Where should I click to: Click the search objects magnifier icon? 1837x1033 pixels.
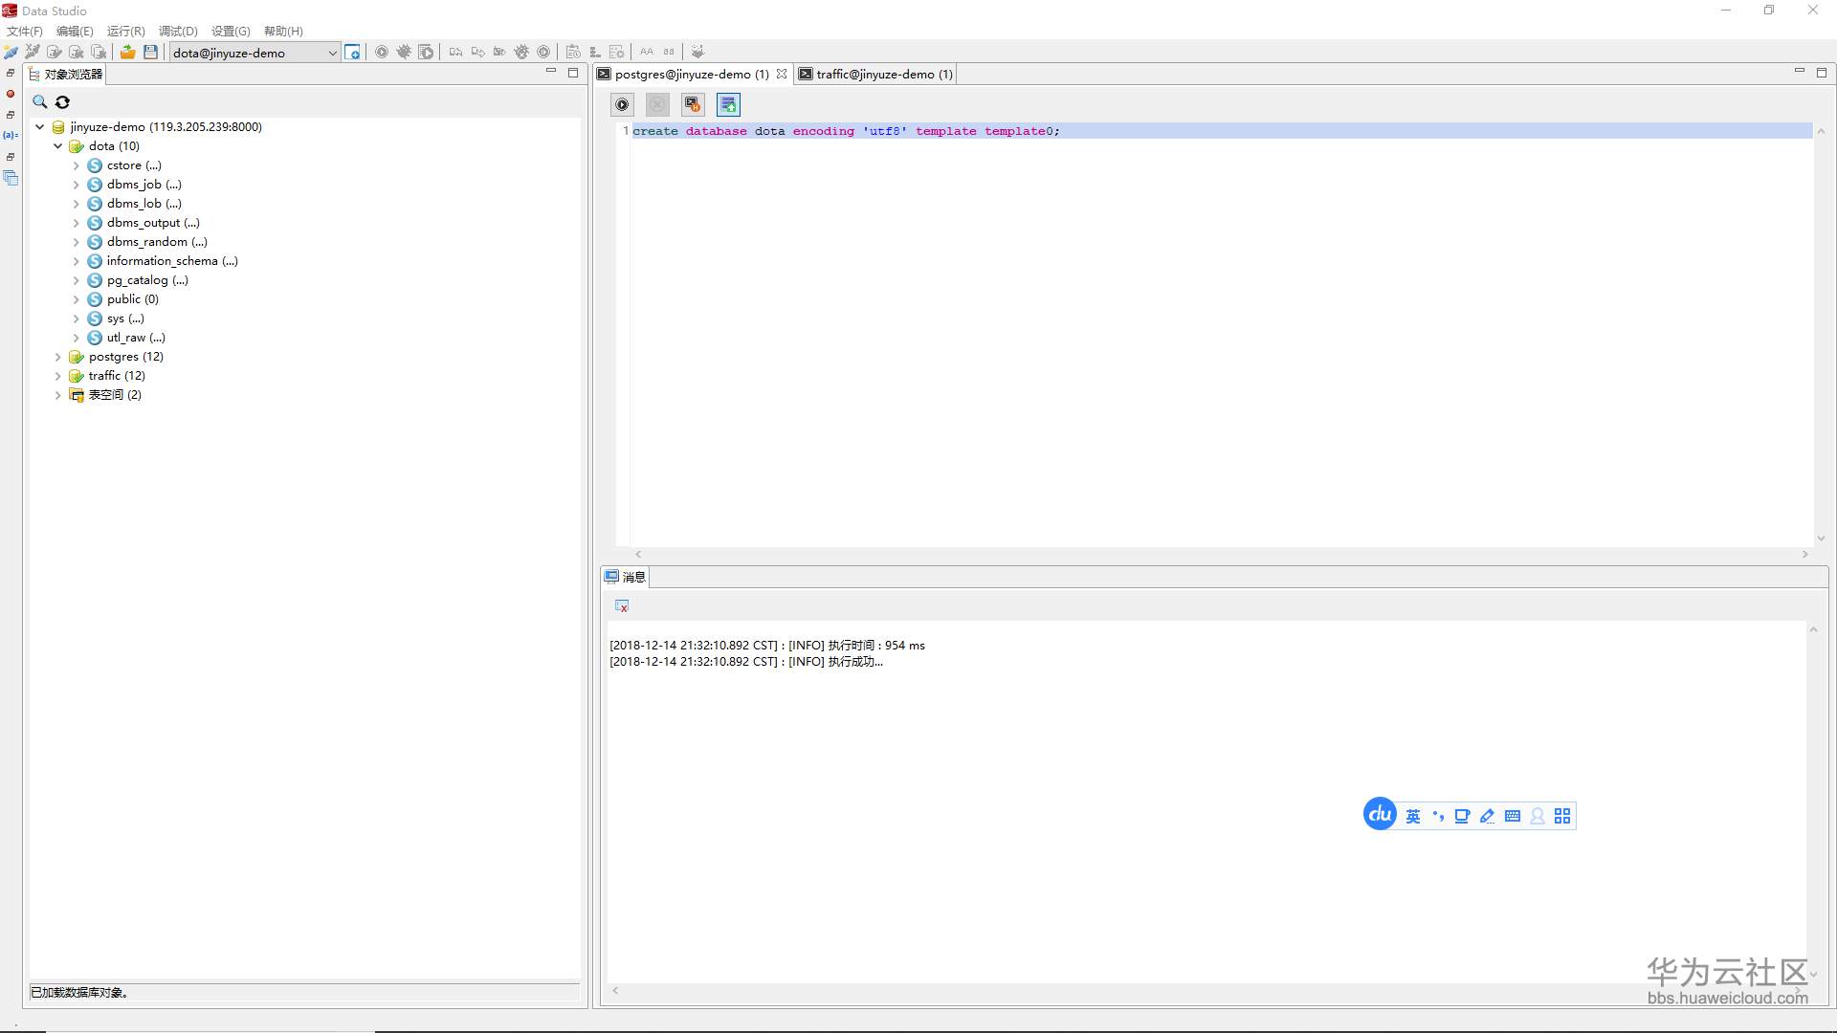coord(40,102)
